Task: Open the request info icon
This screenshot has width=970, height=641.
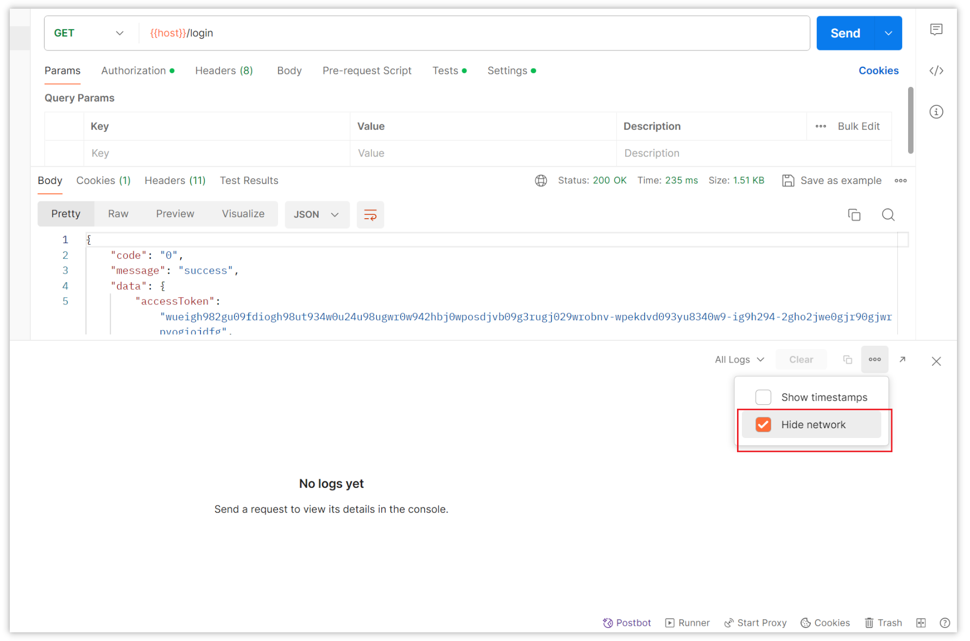Action: 936,112
